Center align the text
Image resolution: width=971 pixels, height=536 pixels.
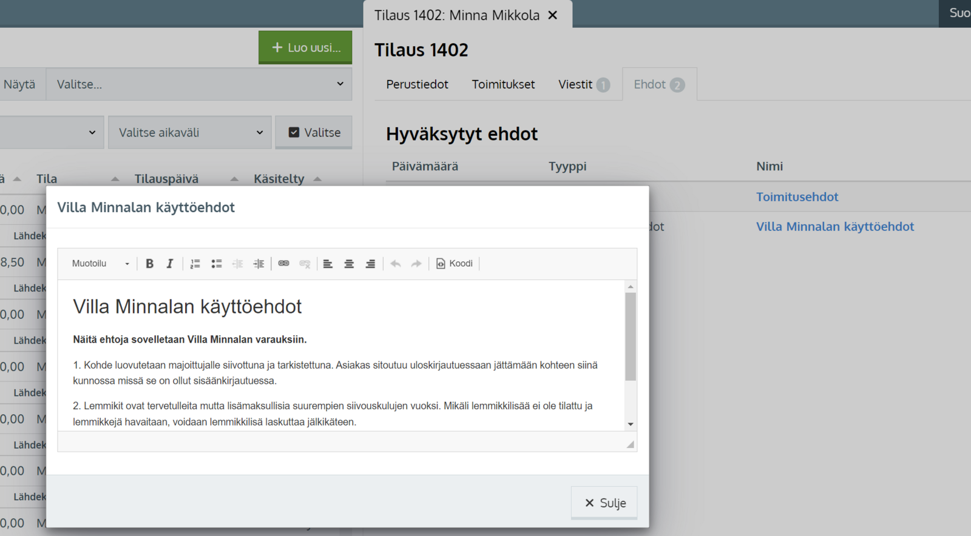pos(349,264)
